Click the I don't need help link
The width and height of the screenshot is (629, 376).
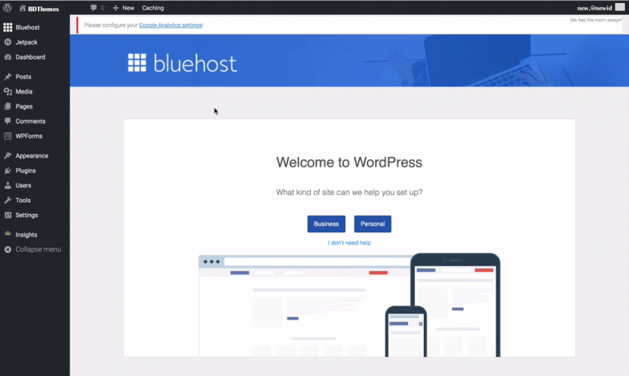point(349,243)
